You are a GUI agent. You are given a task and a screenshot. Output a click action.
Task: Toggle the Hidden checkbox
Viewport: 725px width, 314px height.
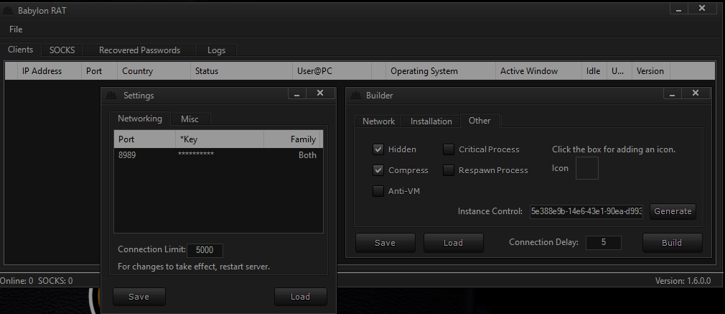coord(378,149)
